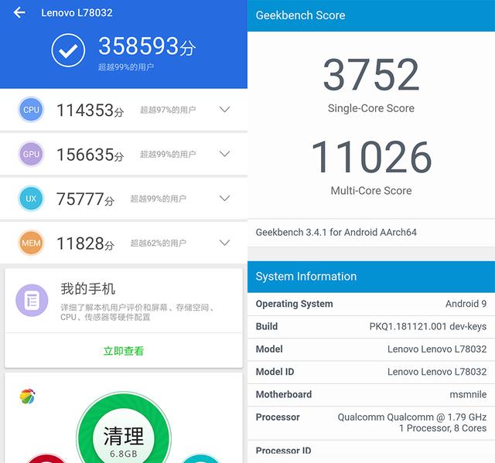Select 超越62%的用户 in MEM row

pyautogui.click(x=158, y=243)
